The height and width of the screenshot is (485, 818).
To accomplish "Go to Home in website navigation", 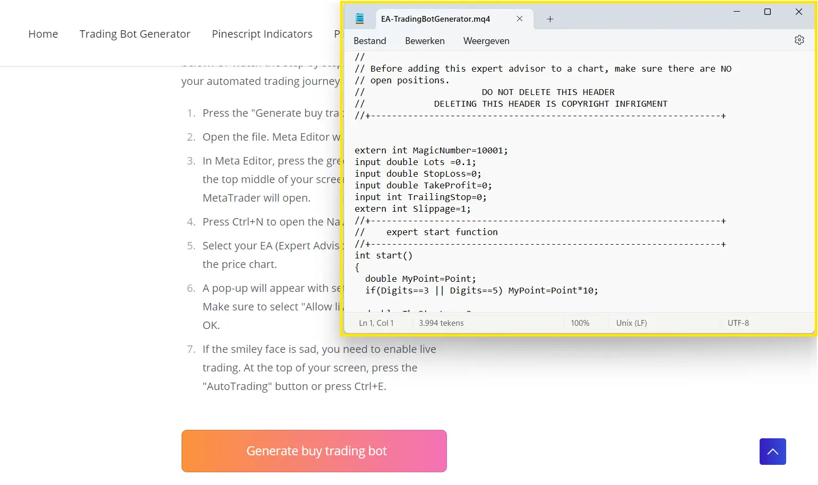I will pyautogui.click(x=43, y=34).
